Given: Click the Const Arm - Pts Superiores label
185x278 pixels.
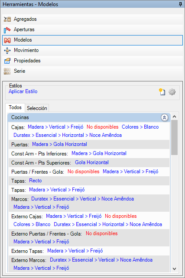Looking at the screenshot, I should click(x=41, y=162).
